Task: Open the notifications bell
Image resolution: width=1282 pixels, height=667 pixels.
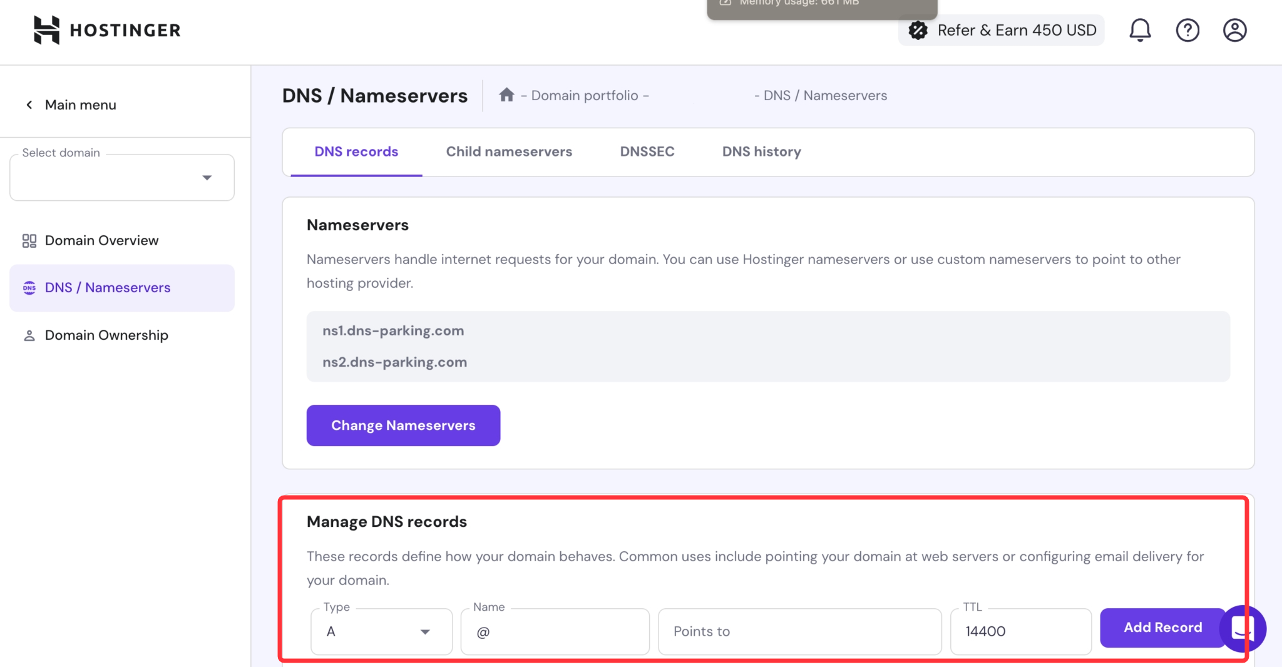Action: pos(1140,30)
